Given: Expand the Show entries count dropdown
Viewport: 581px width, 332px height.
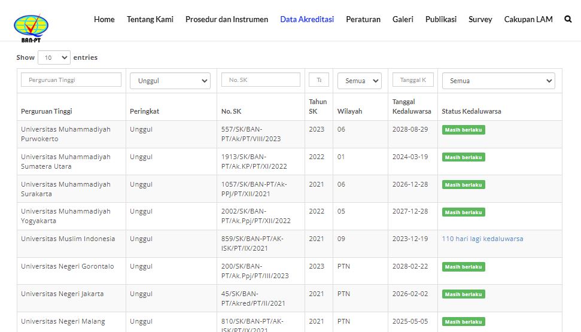Looking at the screenshot, I should pos(54,57).
